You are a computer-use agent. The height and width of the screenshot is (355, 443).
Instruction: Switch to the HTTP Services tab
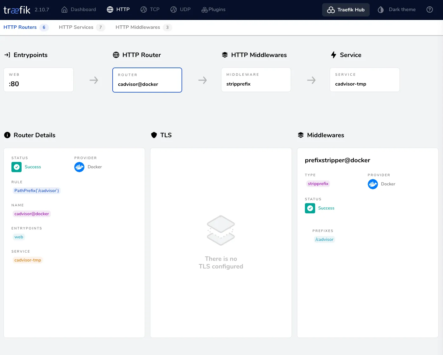coord(76,27)
